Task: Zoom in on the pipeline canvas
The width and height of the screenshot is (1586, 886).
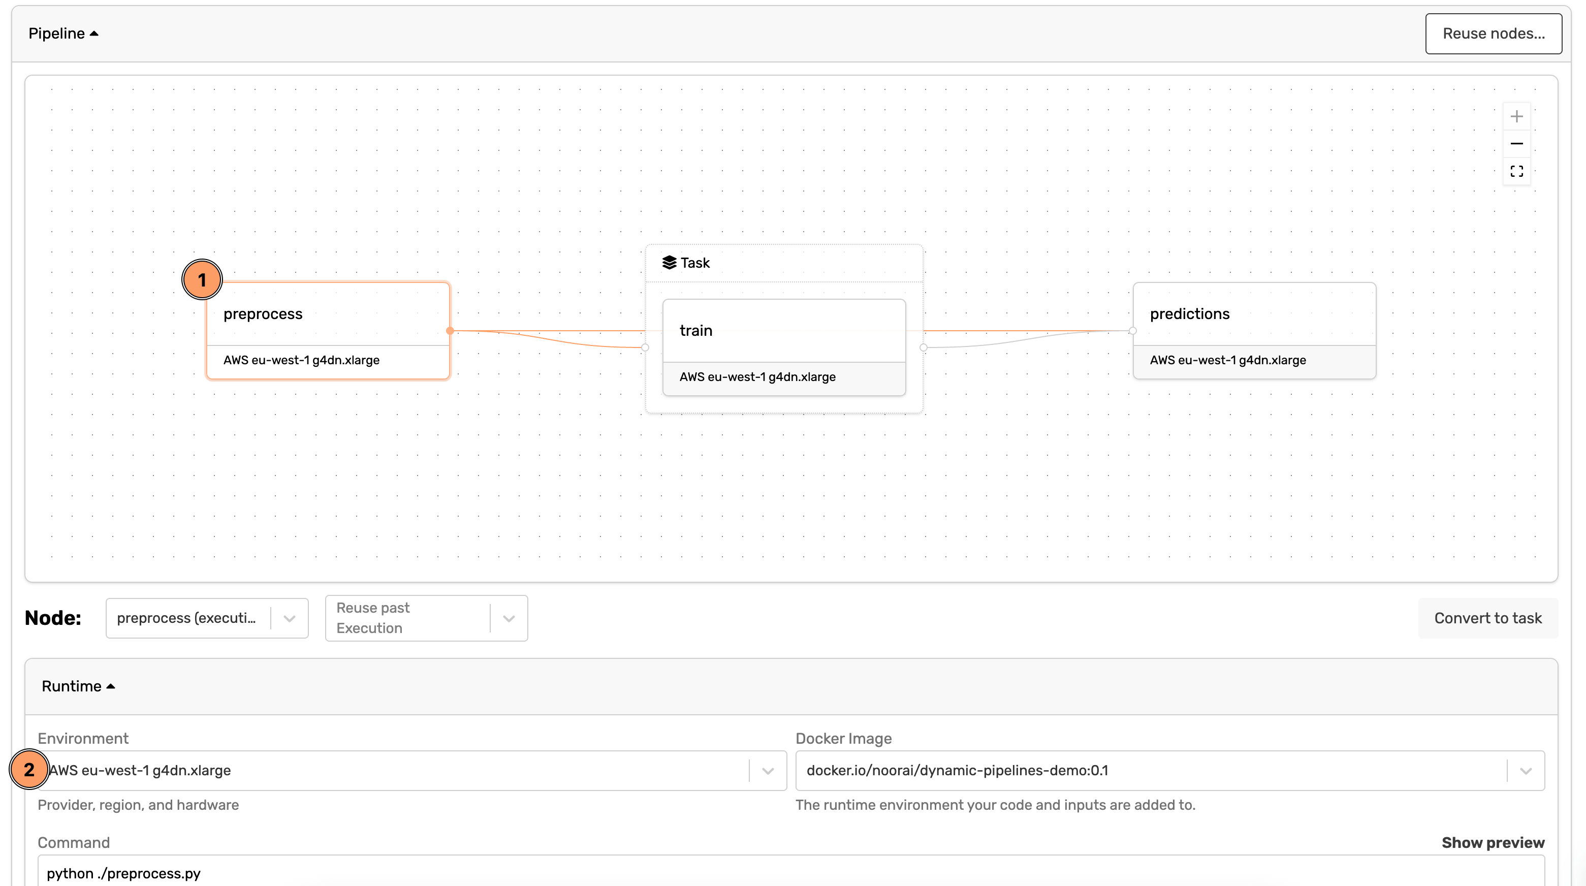Action: pyautogui.click(x=1516, y=116)
